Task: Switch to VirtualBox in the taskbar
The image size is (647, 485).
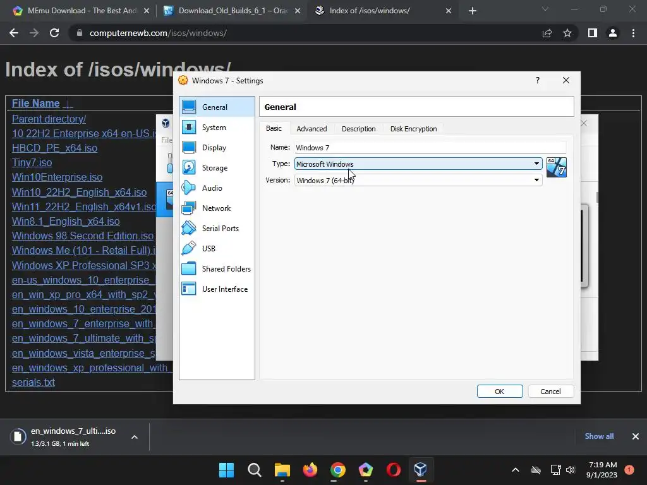Action: (420, 470)
